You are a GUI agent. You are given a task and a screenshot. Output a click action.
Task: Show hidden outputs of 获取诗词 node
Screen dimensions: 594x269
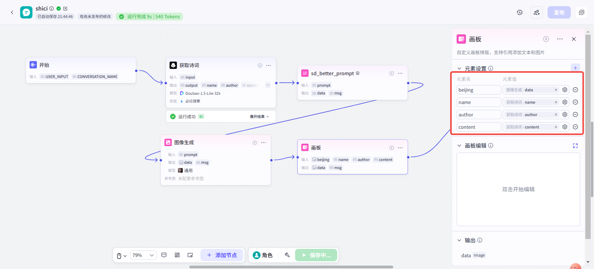(268, 85)
